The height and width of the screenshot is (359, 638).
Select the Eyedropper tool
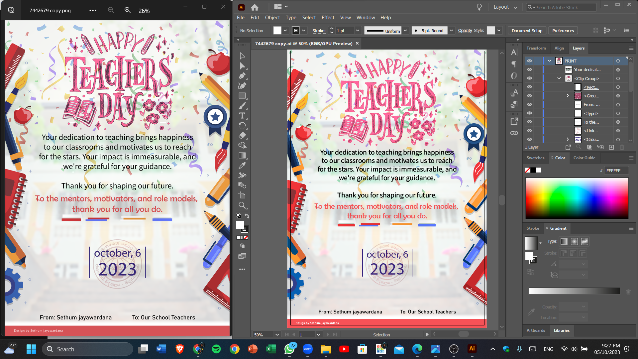pos(242,165)
